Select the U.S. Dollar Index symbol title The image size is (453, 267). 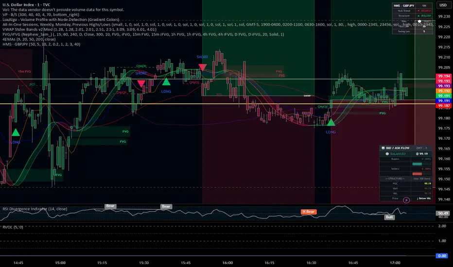pyautogui.click(x=26, y=5)
